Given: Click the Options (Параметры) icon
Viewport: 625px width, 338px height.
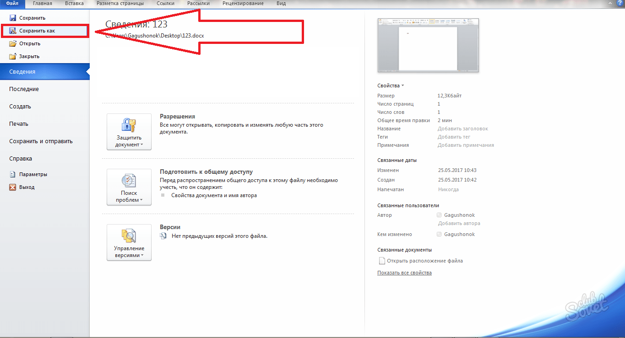Looking at the screenshot, I should pyautogui.click(x=13, y=174).
